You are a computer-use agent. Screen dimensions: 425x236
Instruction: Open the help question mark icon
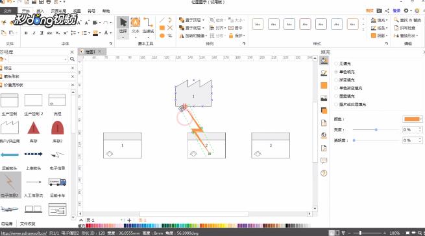[324, 173]
